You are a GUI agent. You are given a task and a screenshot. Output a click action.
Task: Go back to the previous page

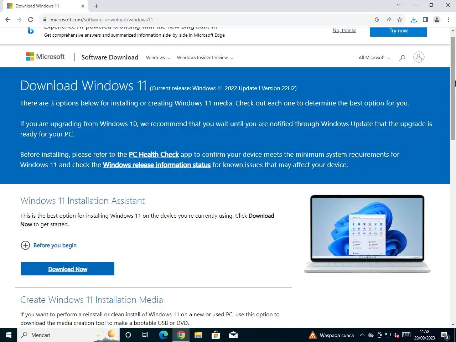coord(8,20)
